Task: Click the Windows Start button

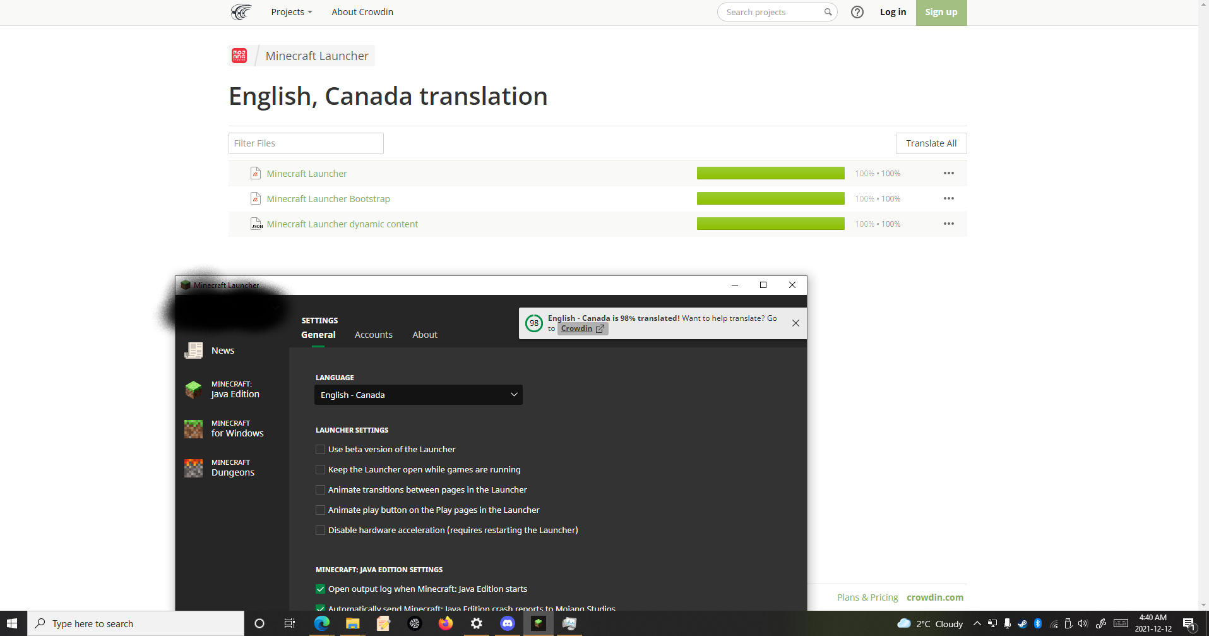Action: (x=12, y=623)
